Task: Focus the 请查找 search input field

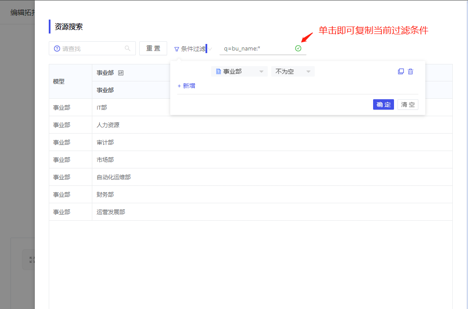Action: (91, 48)
